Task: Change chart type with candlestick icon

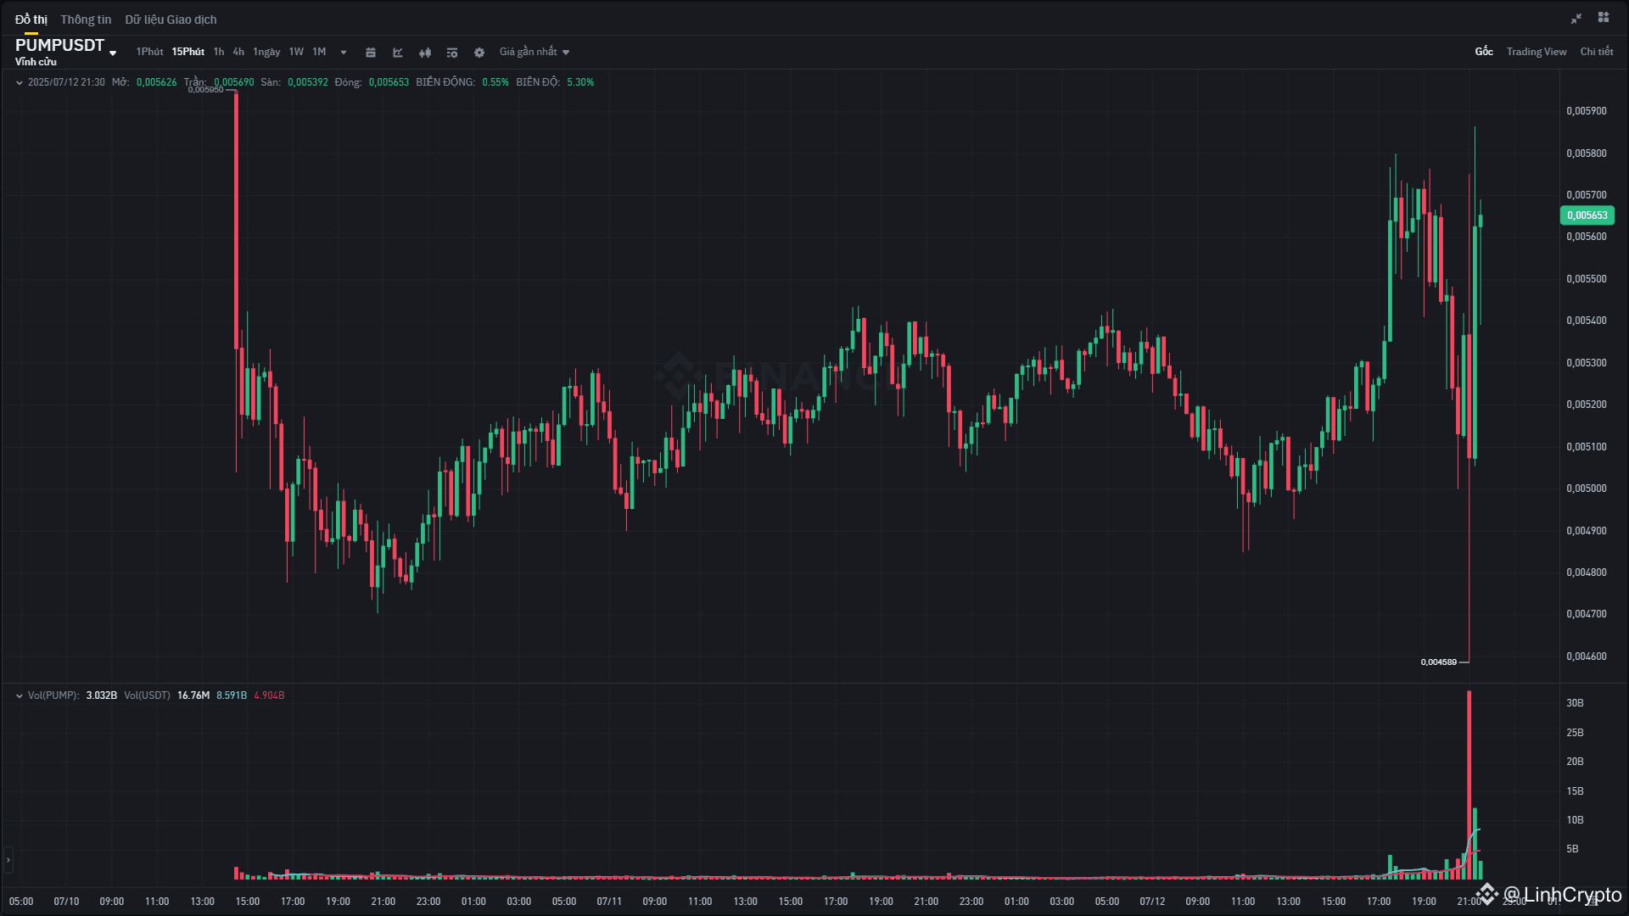Action: 425,53
